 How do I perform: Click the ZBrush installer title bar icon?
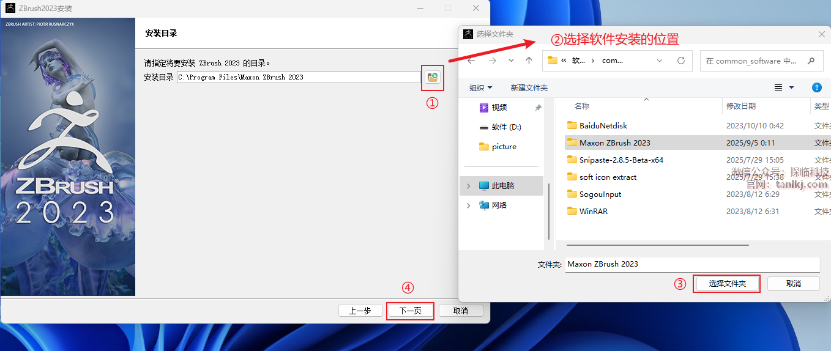pyautogui.click(x=10, y=9)
